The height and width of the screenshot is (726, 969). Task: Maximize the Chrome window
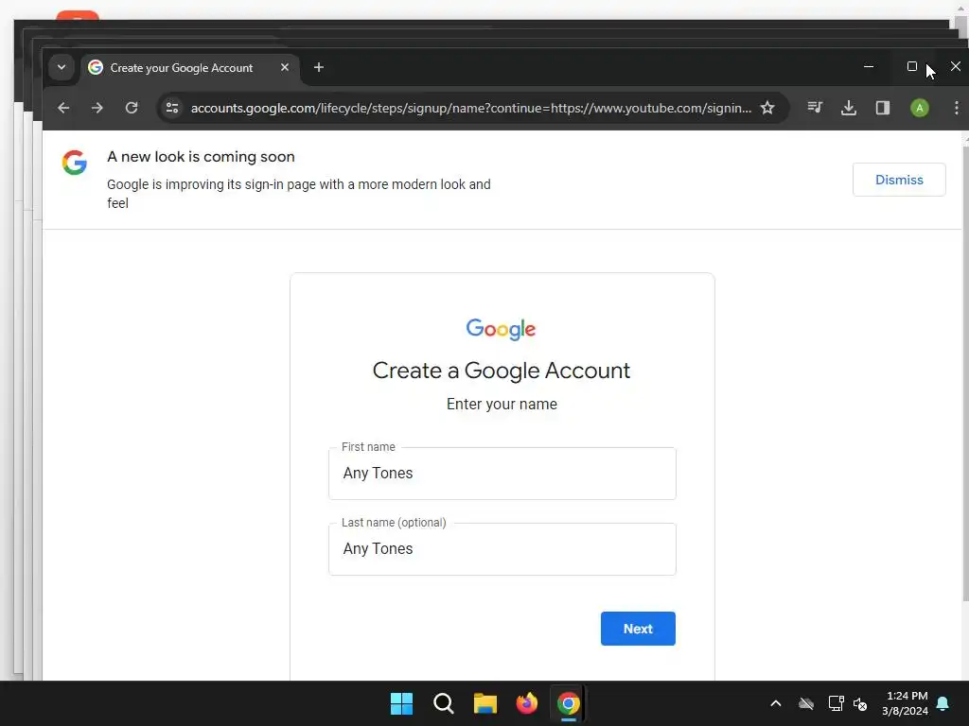point(911,66)
